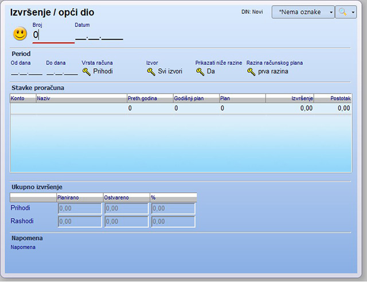Click the Planirano header in Ukupno izvršenje
The width and height of the screenshot is (367, 283).
(x=80, y=197)
